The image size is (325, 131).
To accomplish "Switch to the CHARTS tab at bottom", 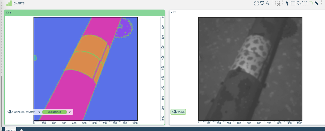I will (11, 130).
